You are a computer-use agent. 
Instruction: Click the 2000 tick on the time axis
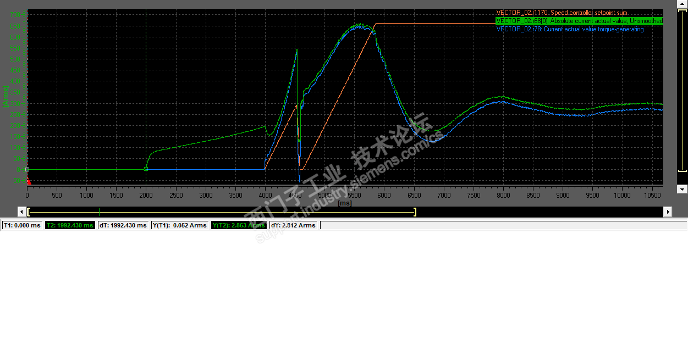point(146,195)
